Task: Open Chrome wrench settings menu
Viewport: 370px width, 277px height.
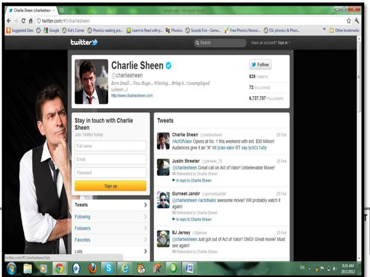Action: (357, 21)
